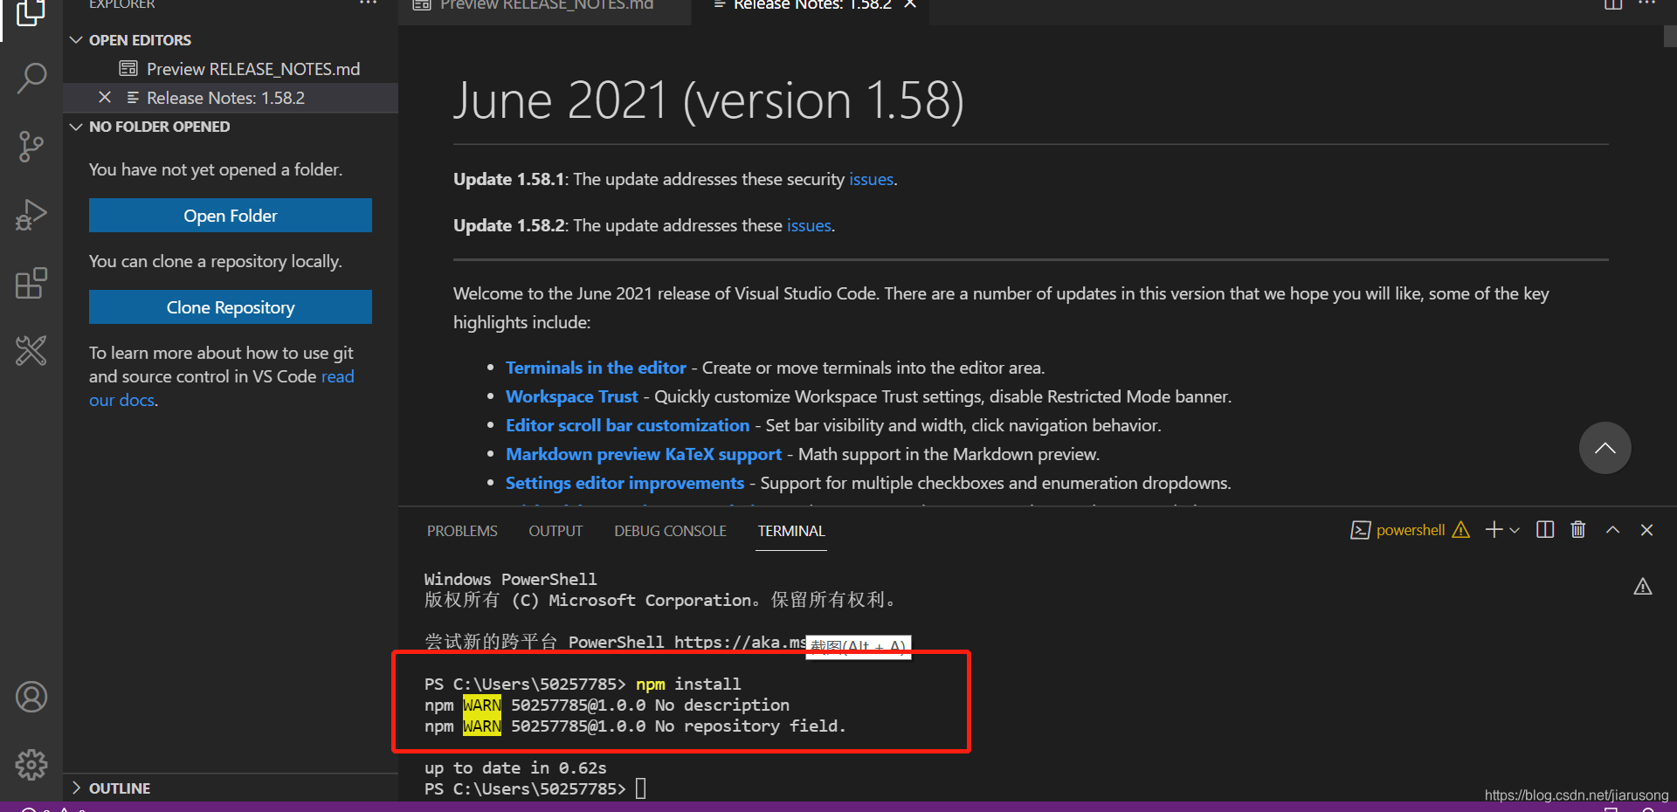Open Markdown preview KaTeX support link
This screenshot has height=812, width=1677.
pos(644,454)
